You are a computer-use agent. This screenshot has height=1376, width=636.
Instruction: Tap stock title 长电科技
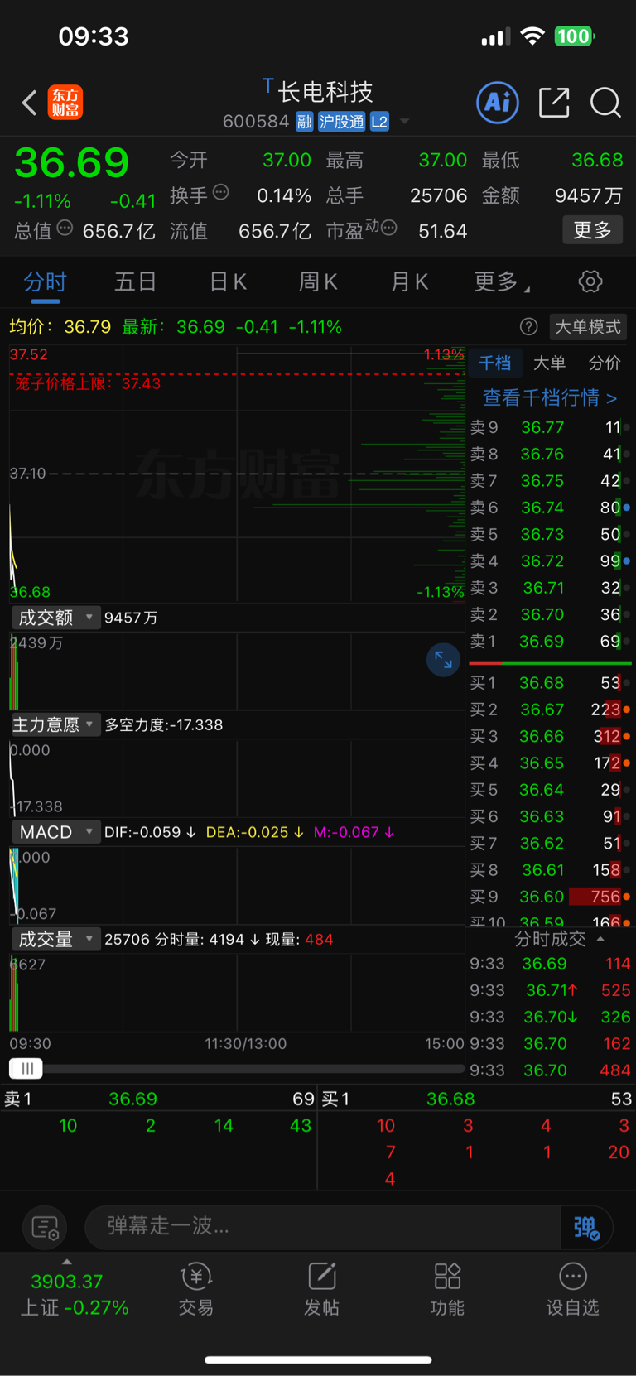click(325, 91)
